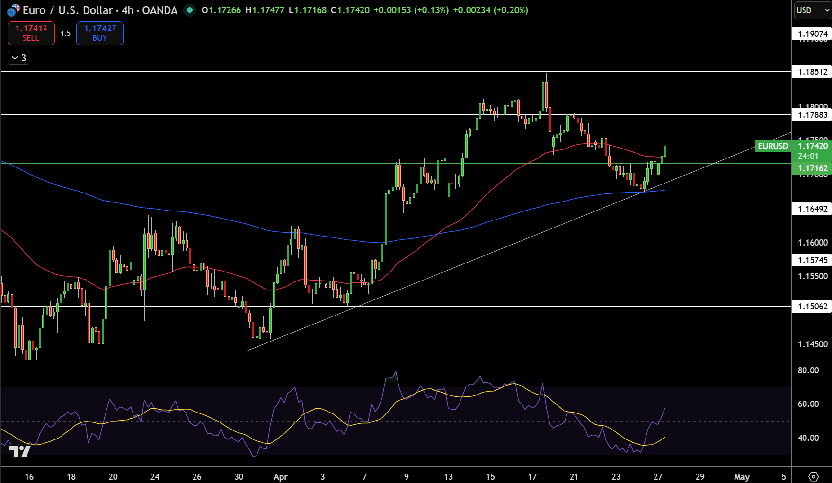Screen dimensions: 832x483
Task: Click the Apr label on time axis
Action: coord(281,477)
